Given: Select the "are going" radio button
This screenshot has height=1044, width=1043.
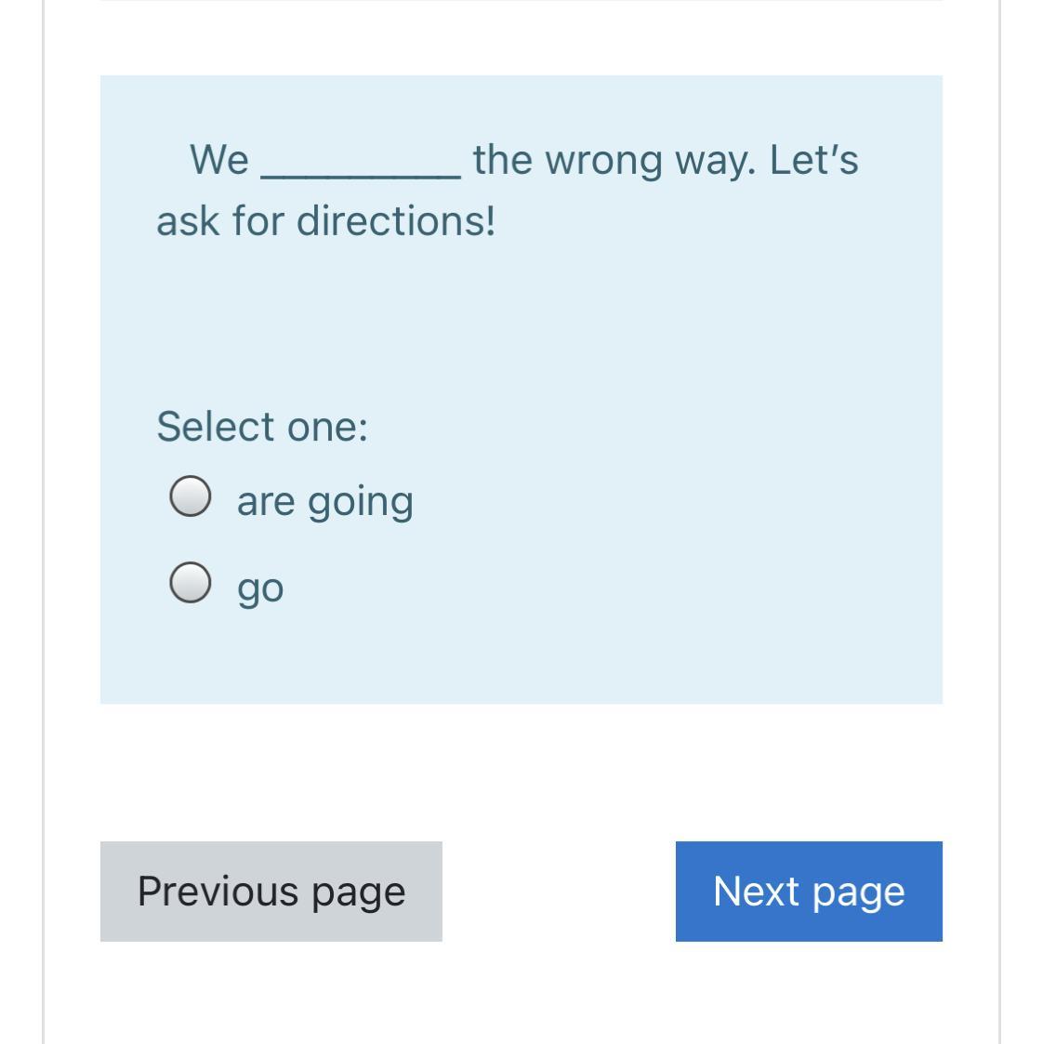Looking at the screenshot, I should tap(191, 496).
